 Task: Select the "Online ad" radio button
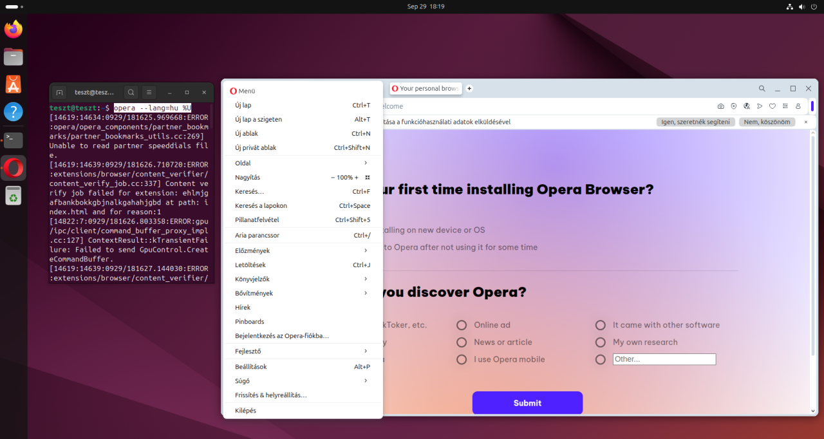click(x=462, y=325)
